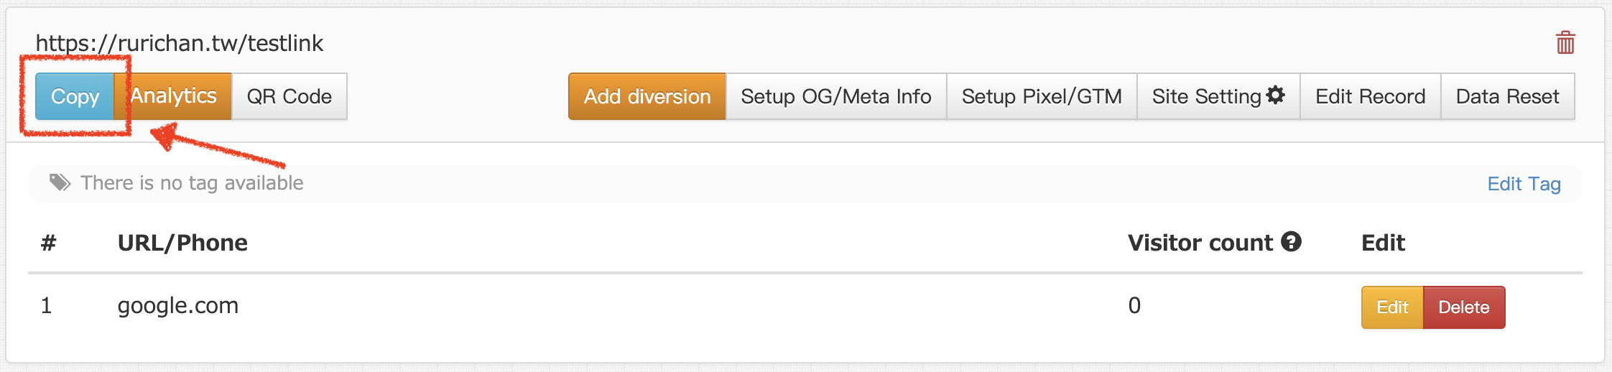The image size is (1612, 372).
Task: Follow the Edit Tag link
Action: click(1524, 184)
